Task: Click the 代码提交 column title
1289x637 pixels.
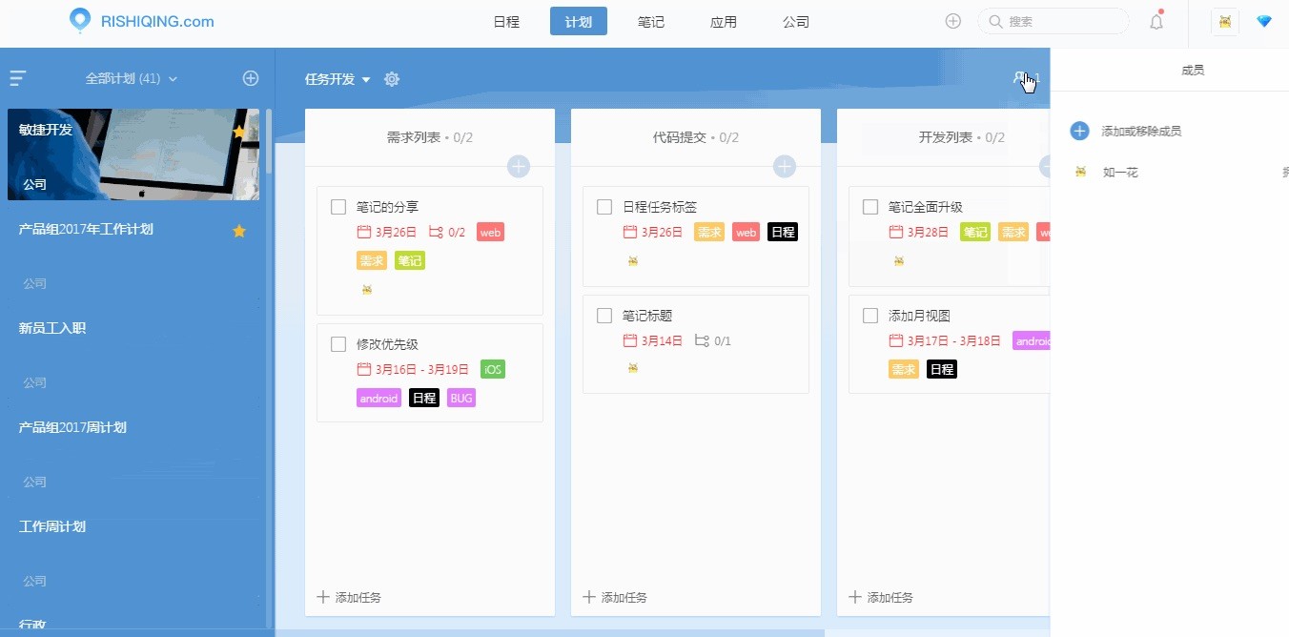Action: [x=679, y=137]
